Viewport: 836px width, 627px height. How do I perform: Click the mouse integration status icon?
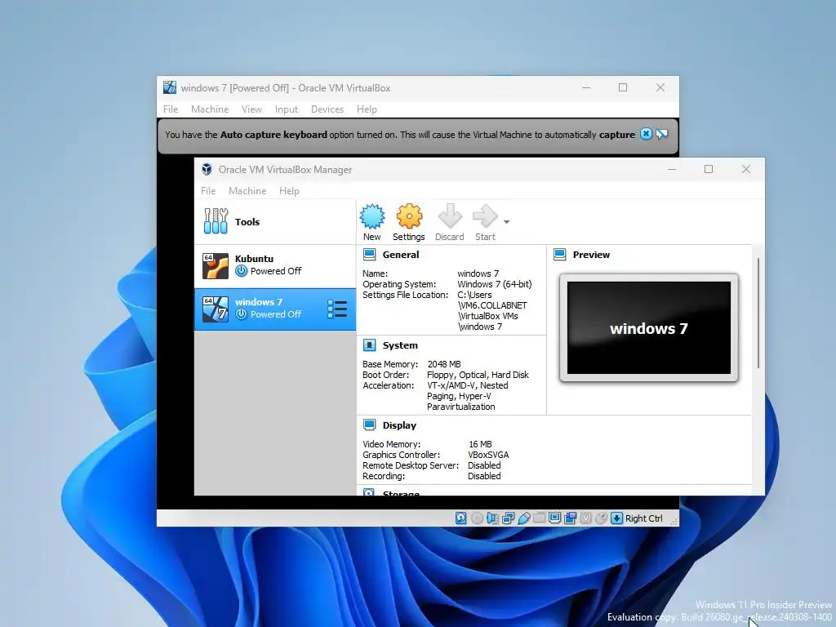(x=601, y=518)
